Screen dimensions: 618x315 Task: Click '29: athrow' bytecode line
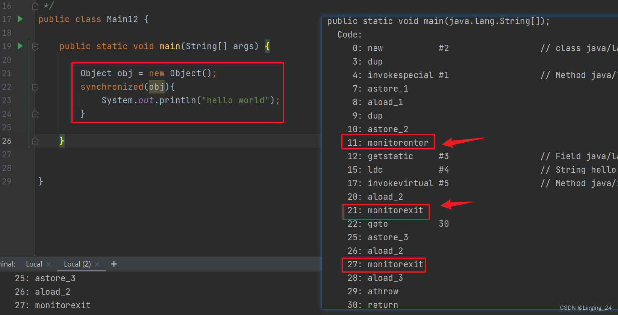tap(373, 291)
